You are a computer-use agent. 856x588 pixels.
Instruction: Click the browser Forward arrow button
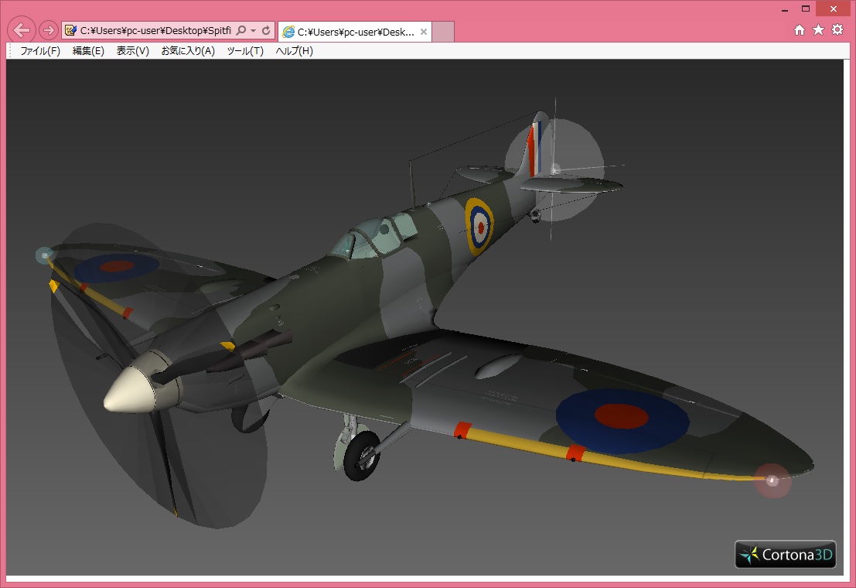click(x=48, y=31)
